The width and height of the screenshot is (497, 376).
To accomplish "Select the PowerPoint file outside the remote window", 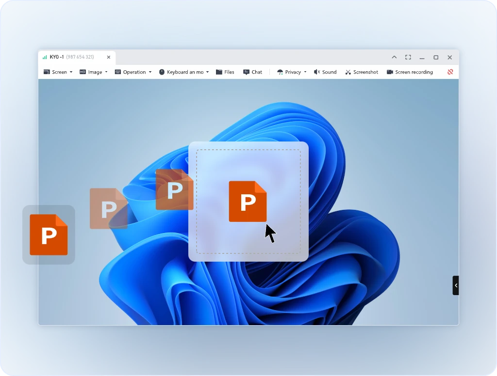I will coord(49,235).
